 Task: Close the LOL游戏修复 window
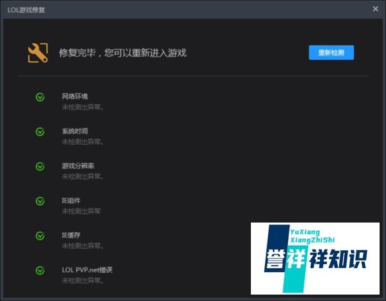coord(375,9)
